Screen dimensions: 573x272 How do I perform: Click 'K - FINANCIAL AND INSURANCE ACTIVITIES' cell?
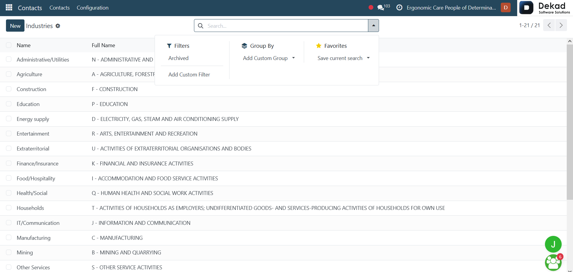pyautogui.click(x=142, y=164)
